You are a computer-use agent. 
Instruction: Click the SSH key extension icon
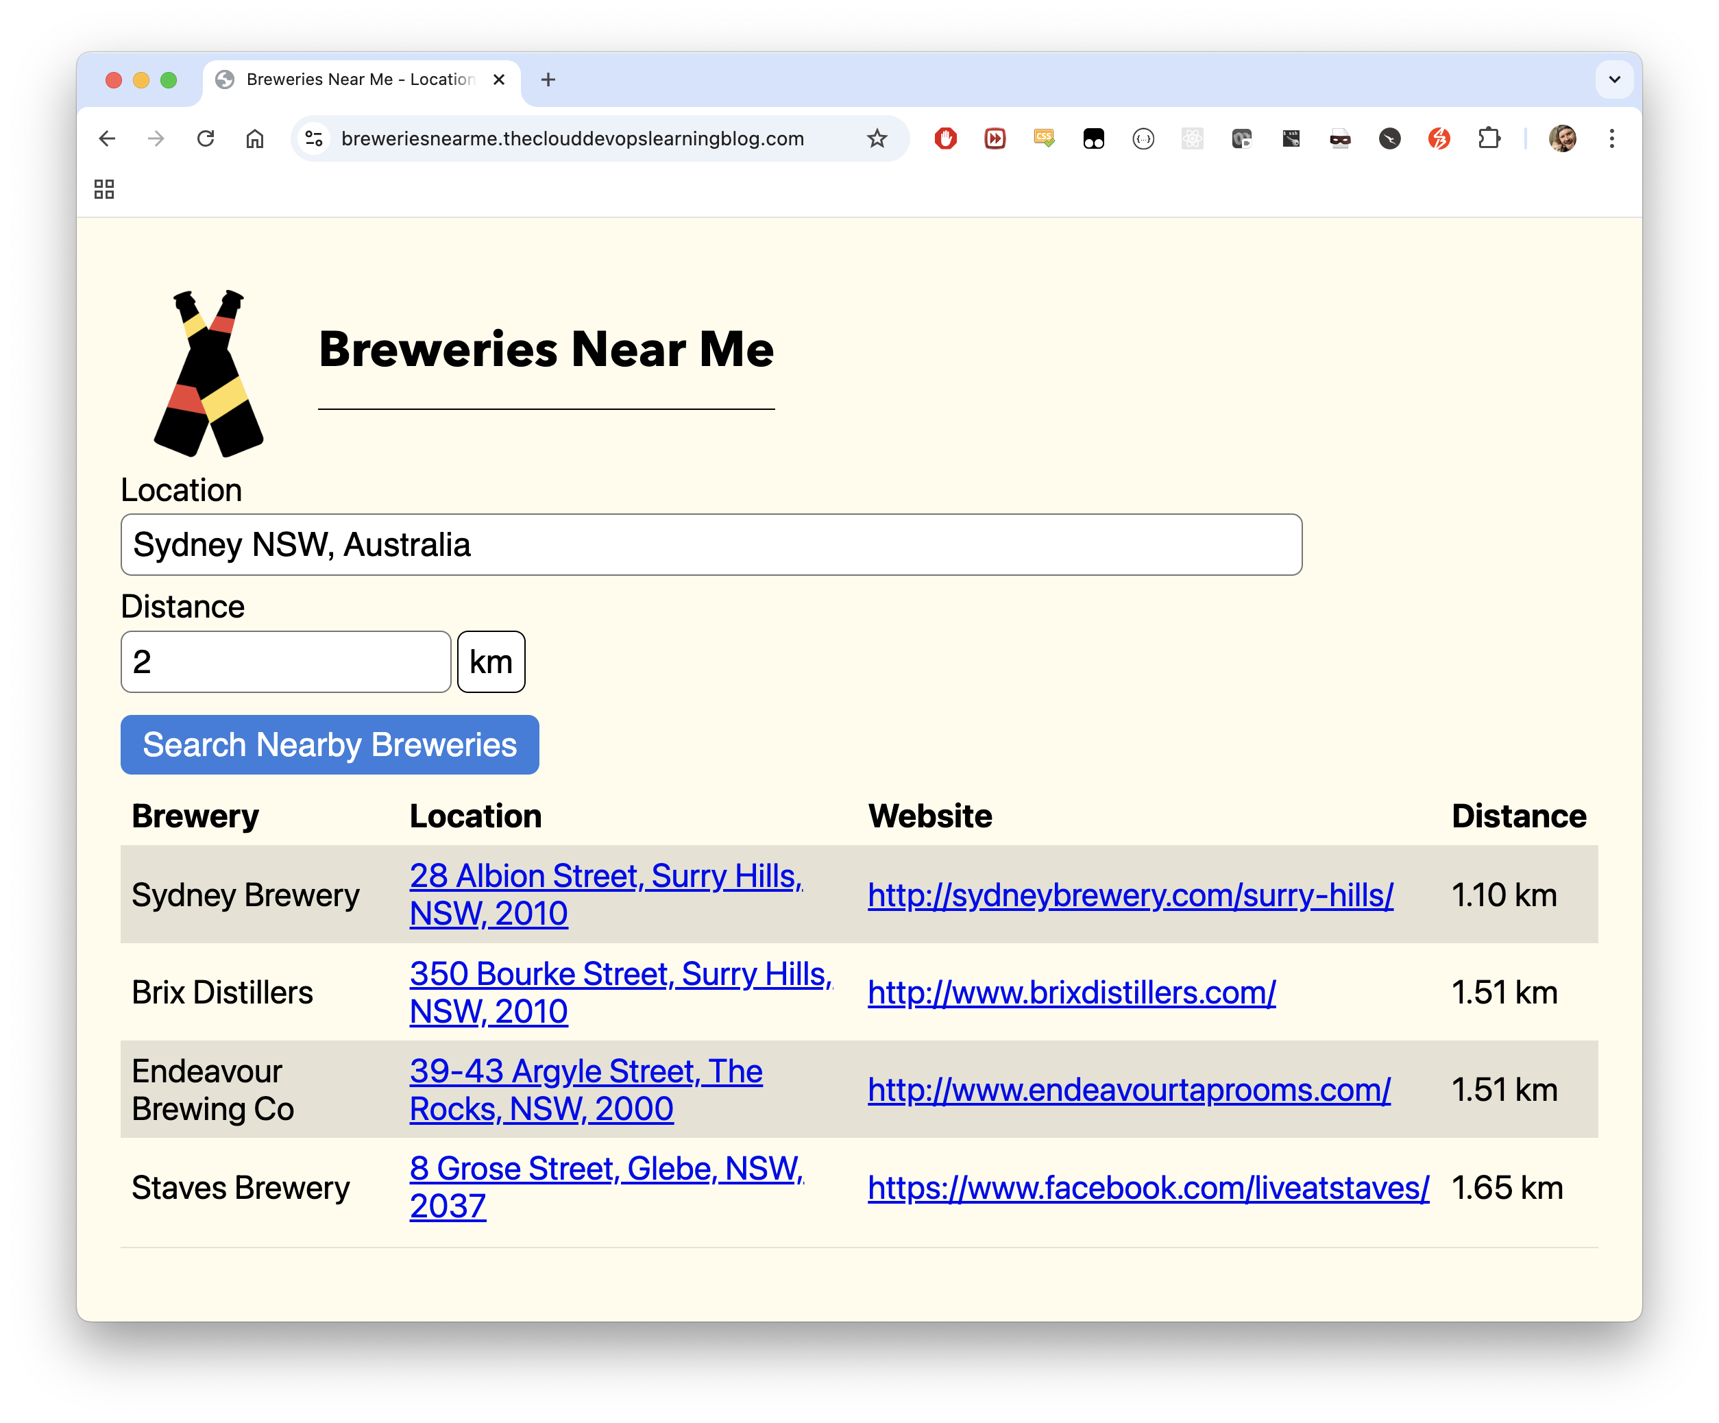click(x=1291, y=139)
